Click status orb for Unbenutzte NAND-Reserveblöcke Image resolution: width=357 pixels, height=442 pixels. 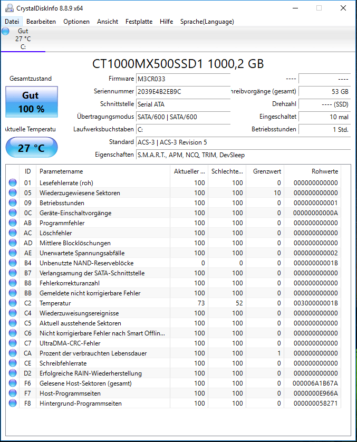13,263
